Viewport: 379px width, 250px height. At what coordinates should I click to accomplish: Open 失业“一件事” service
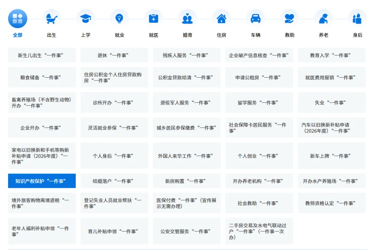tap(332, 103)
